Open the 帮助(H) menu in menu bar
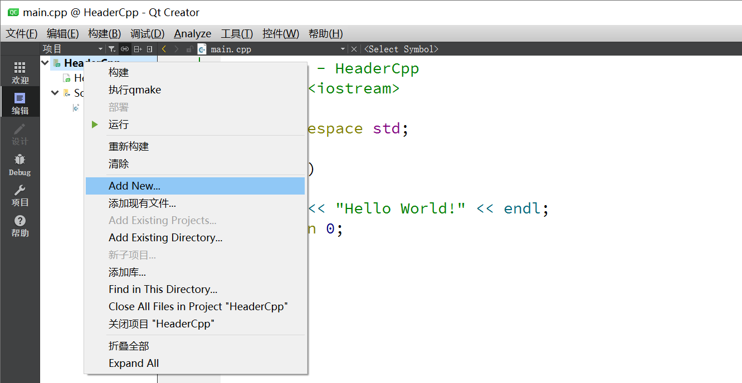The image size is (742, 383). (x=325, y=33)
